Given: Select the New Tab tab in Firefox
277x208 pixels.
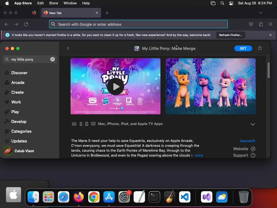Looking at the screenshot, I should [x=71, y=13].
